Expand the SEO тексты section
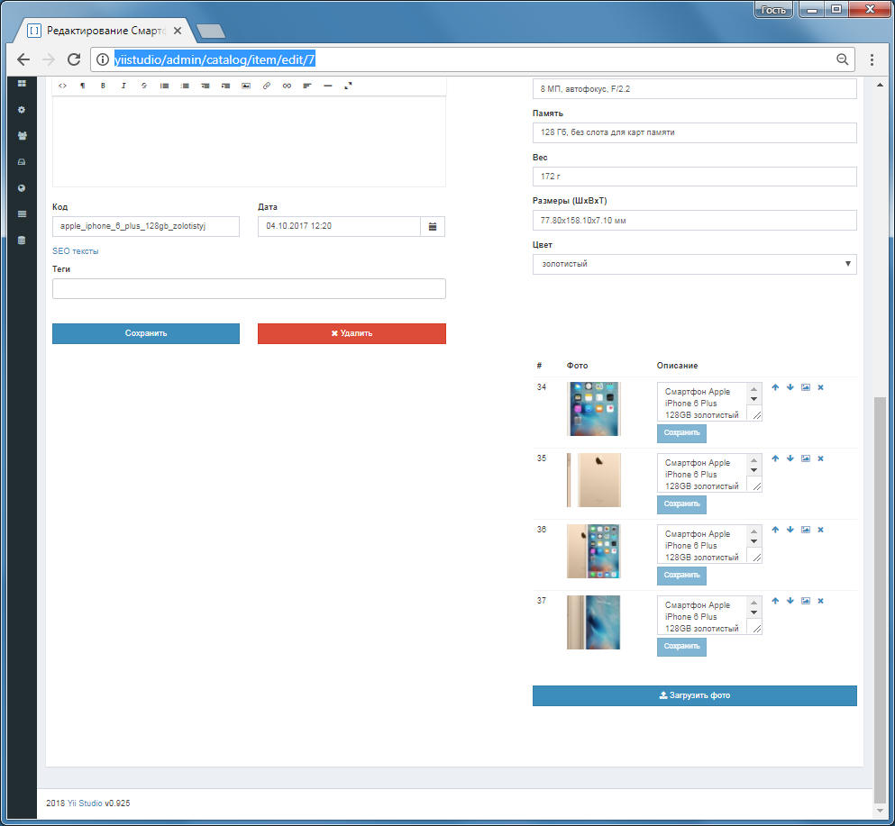 [x=76, y=251]
